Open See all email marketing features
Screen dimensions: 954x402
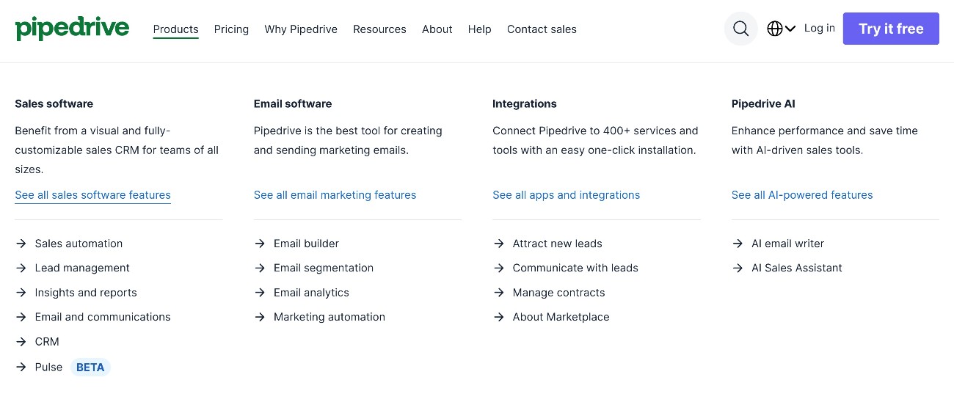[x=335, y=195]
